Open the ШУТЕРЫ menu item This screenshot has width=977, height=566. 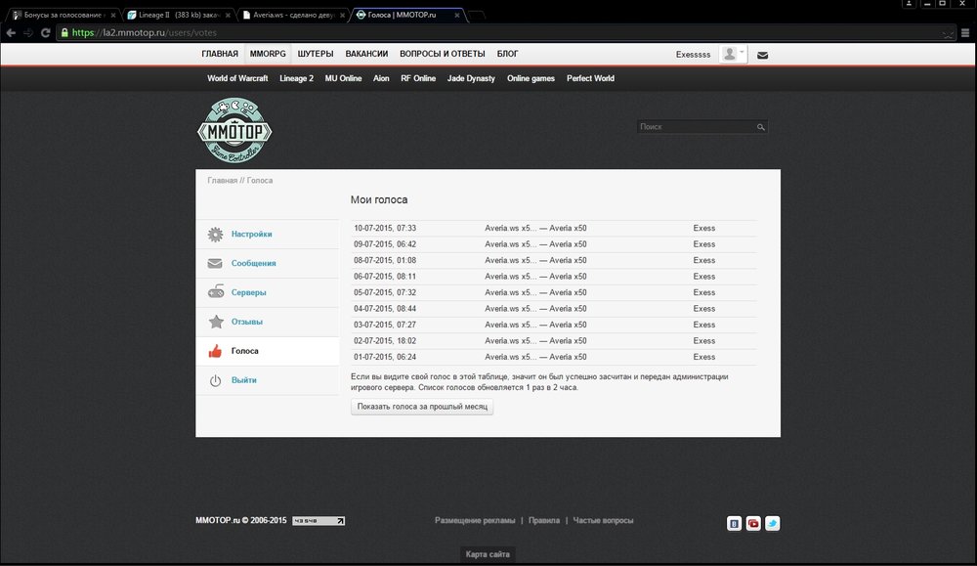316,54
